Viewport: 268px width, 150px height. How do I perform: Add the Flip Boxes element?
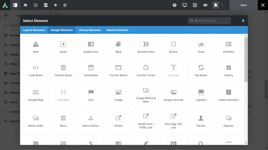(x=201, y=71)
